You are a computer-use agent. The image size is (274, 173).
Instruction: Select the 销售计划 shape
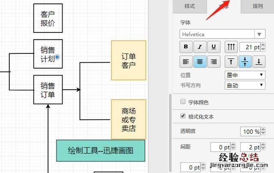pyautogui.click(x=48, y=54)
